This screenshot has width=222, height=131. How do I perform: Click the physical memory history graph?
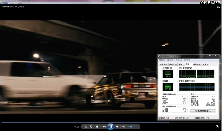197,87
